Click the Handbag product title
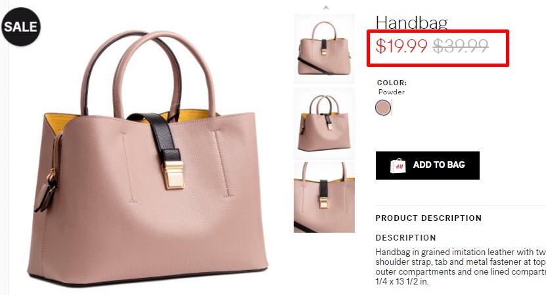This screenshot has height=295, width=546. tap(411, 22)
